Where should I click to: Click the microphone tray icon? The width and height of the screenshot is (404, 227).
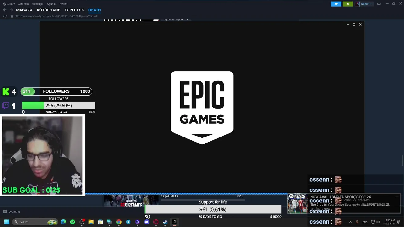[357, 222]
